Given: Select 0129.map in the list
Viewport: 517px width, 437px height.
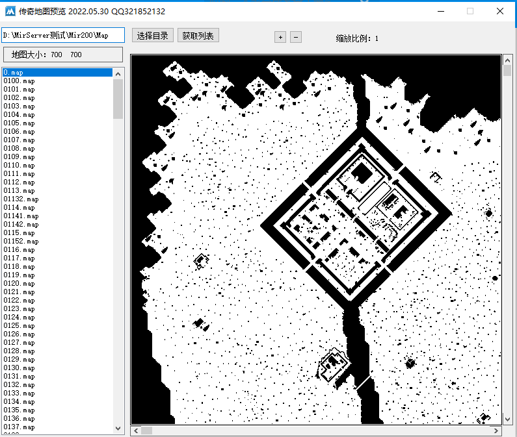Looking at the screenshot, I should [57, 360].
